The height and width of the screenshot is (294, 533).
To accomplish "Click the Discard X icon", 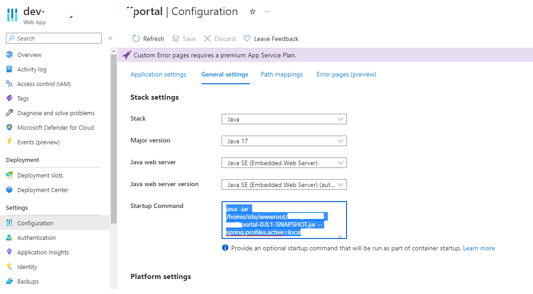I will pos(207,39).
